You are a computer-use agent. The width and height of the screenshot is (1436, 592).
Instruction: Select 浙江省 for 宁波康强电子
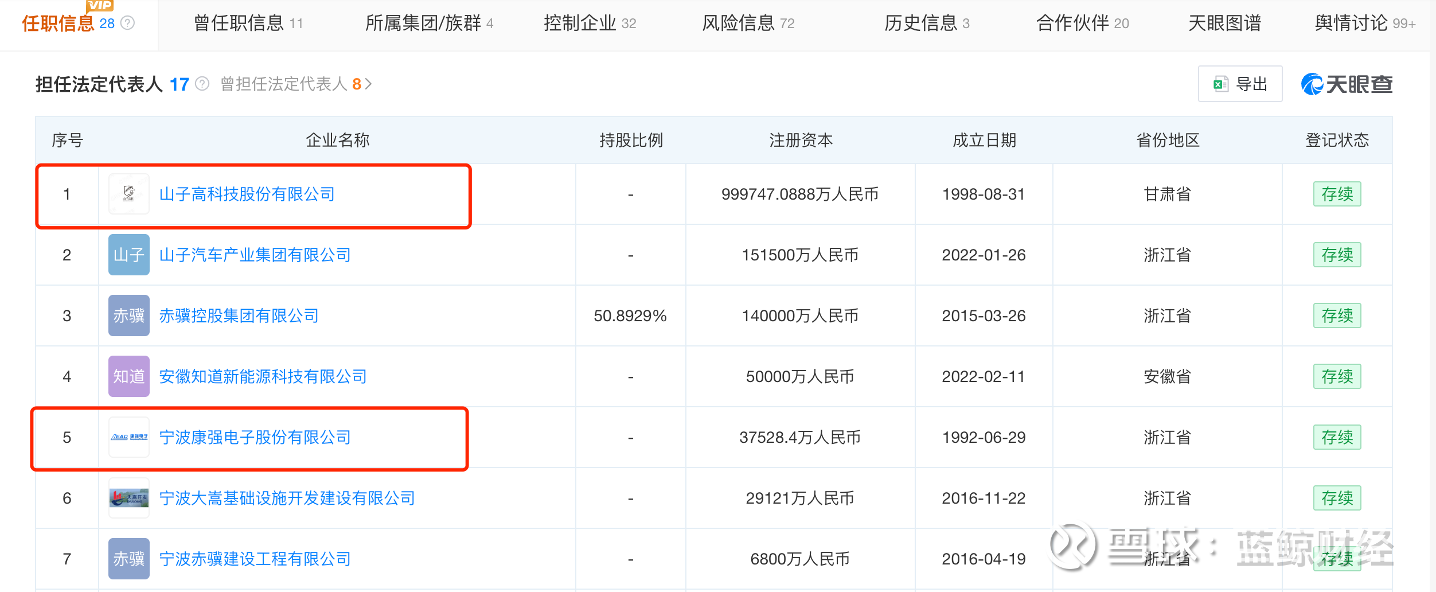1168,437
